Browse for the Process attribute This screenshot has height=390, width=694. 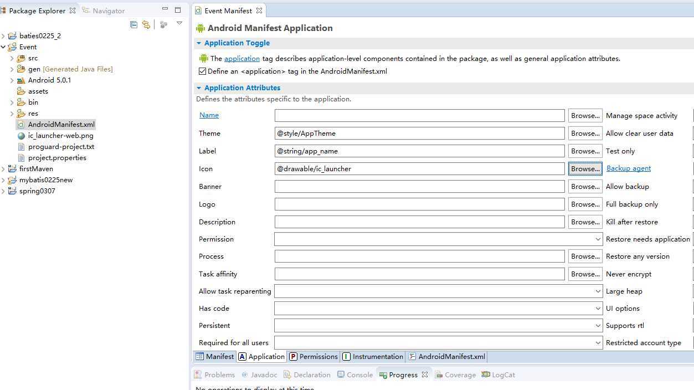coord(585,256)
